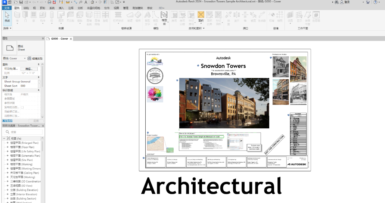385x203 pixels.
Task: Collapse the 文字 (Text) properties section
Action: 38,77
